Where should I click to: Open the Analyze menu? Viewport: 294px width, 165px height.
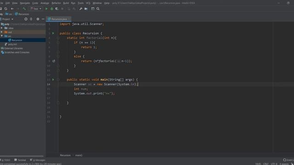tap(45, 3)
